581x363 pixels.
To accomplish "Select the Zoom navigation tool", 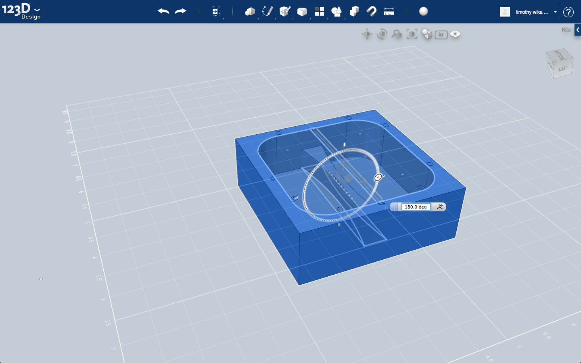I will 397,34.
